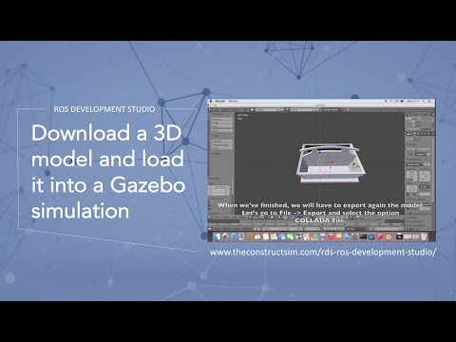Open the Trash in the dock
This screenshot has height=342, width=456.
424,237
